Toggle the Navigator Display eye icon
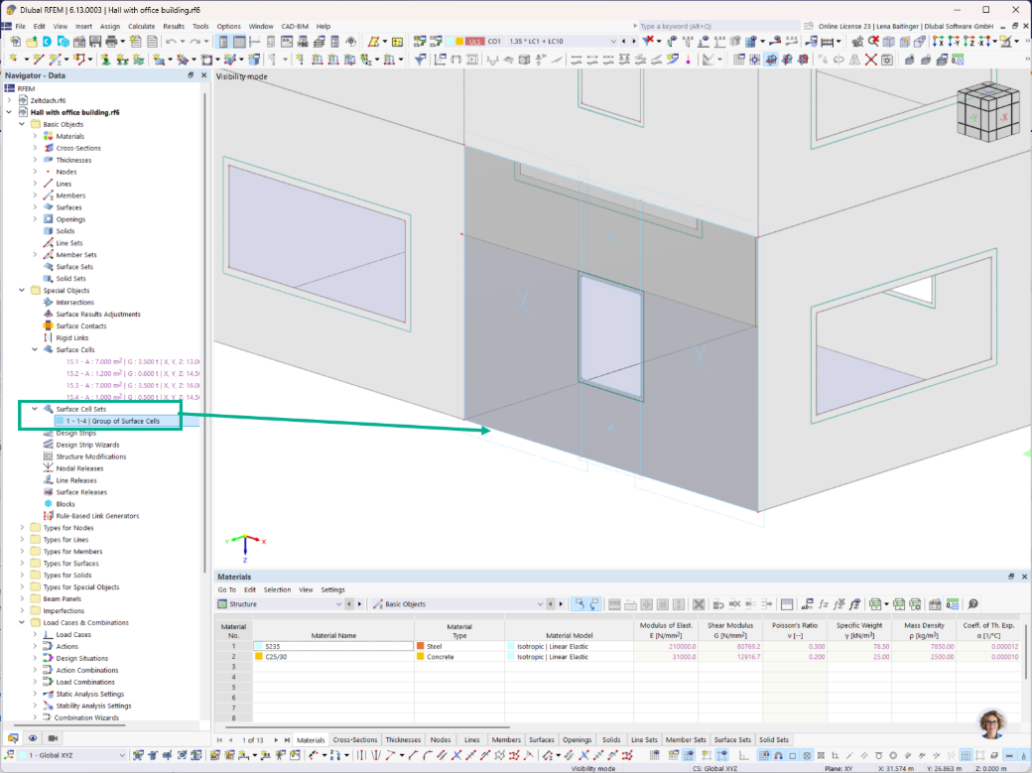Image resolution: width=1032 pixels, height=773 pixels. (33, 738)
